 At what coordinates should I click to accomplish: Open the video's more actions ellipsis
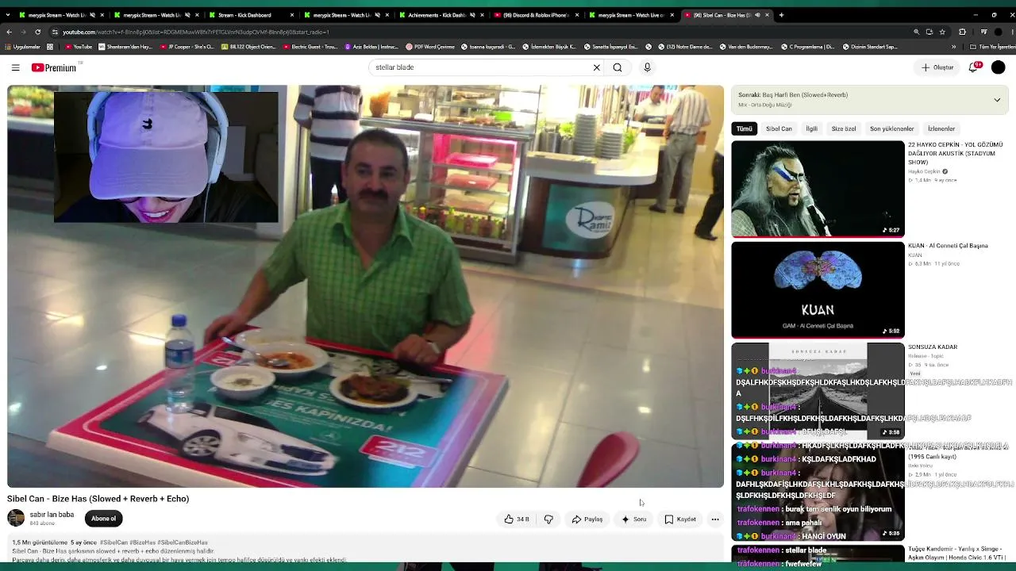point(715,519)
